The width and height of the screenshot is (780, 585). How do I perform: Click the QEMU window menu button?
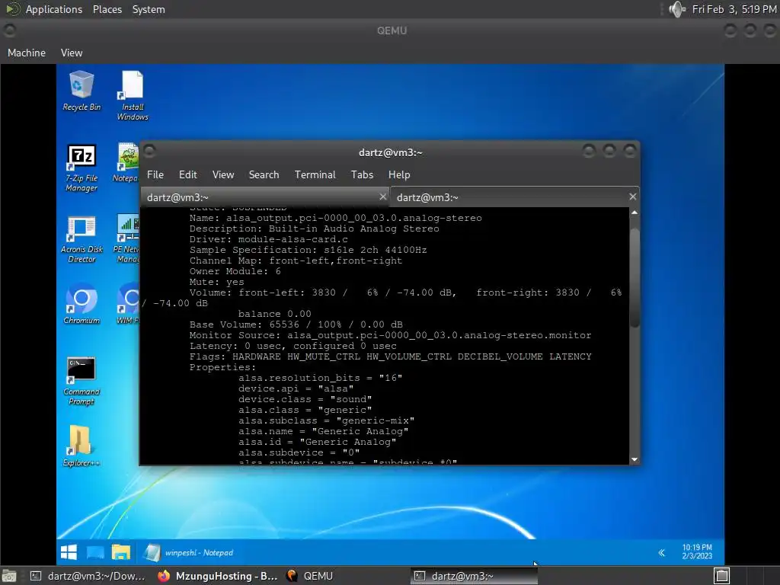[x=9, y=30]
